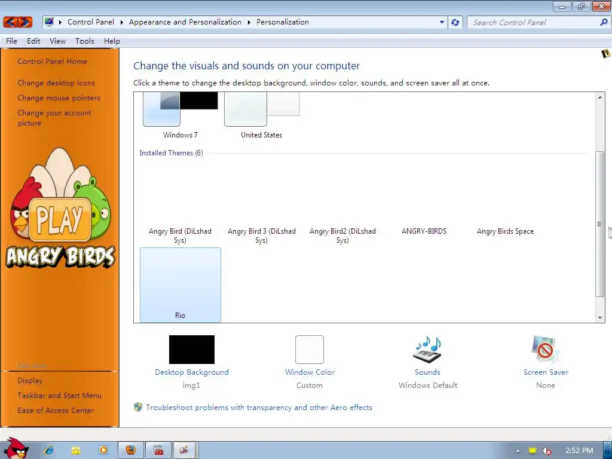Select the Windows 7 theme
612x459 pixels.
180,115
